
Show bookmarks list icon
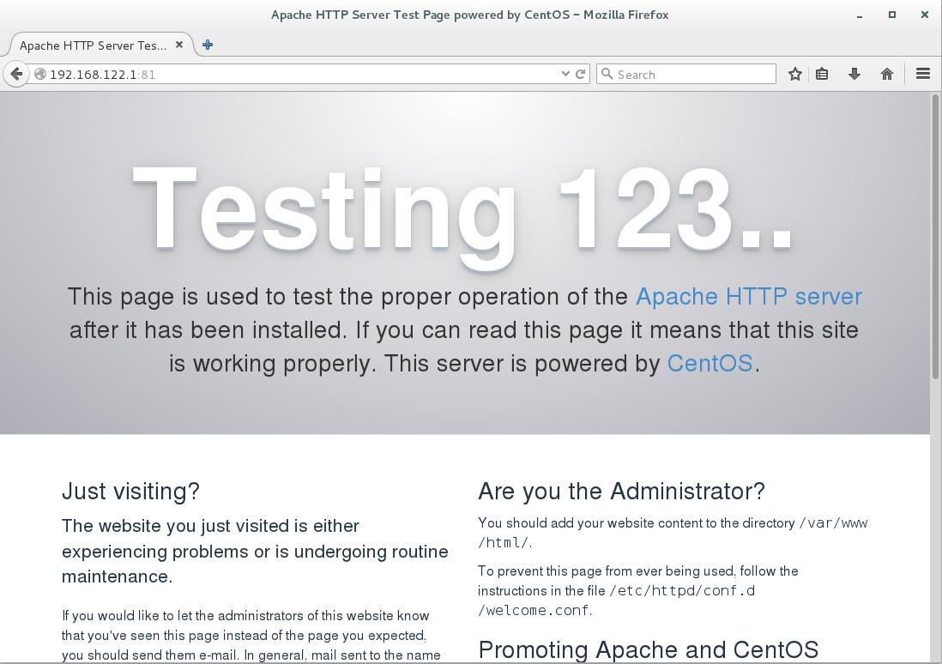click(x=822, y=74)
